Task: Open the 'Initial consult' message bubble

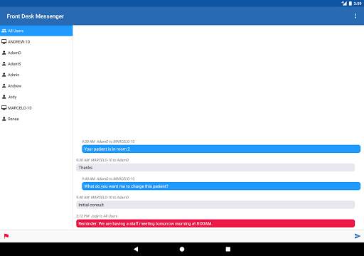Action: coord(215,205)
